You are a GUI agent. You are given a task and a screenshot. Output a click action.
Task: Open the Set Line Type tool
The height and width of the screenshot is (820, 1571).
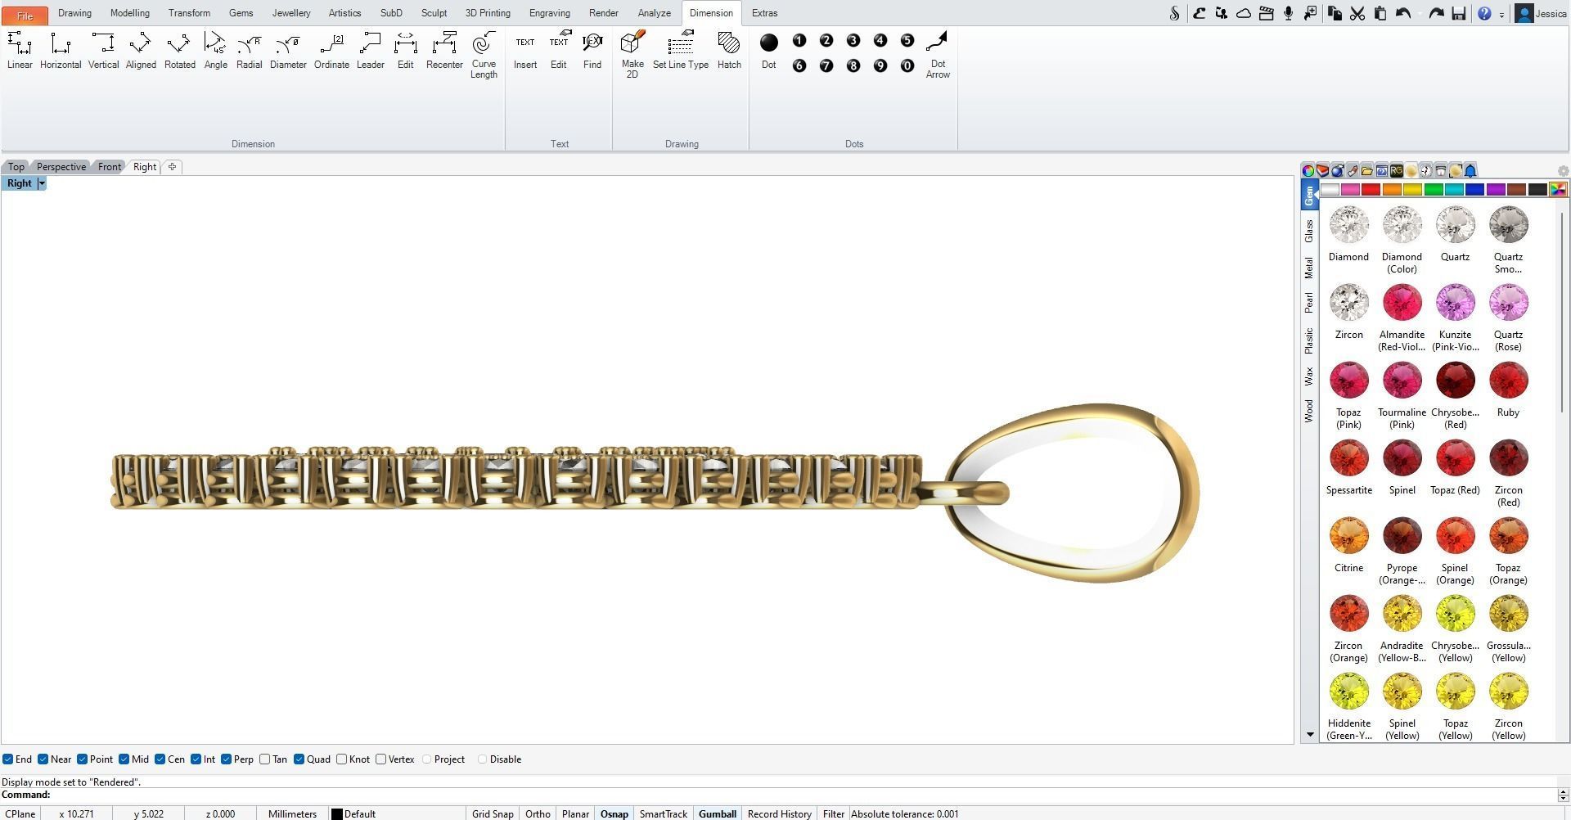[x=681, y=51]
